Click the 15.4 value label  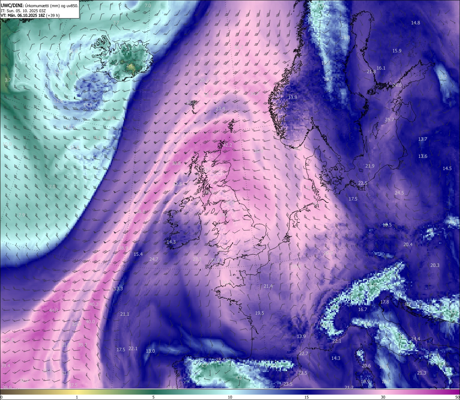click(138, 254)
